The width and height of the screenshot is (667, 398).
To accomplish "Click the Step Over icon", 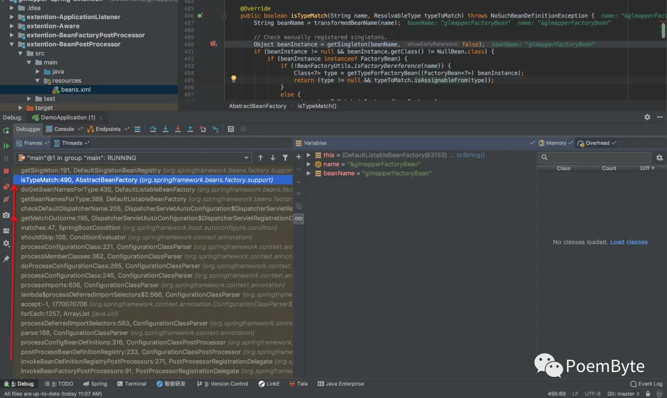I will click(x=153, y=129).
